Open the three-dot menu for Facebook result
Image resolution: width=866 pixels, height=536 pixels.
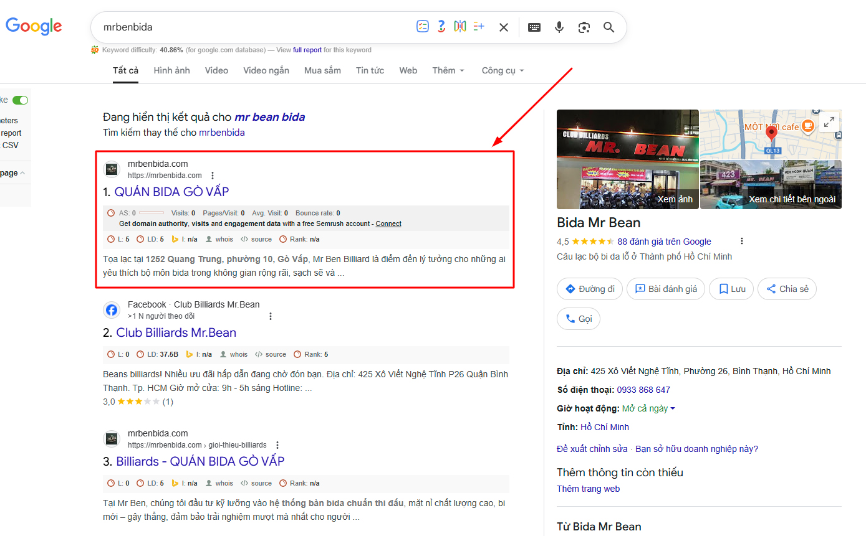click(x=271, y=316)
